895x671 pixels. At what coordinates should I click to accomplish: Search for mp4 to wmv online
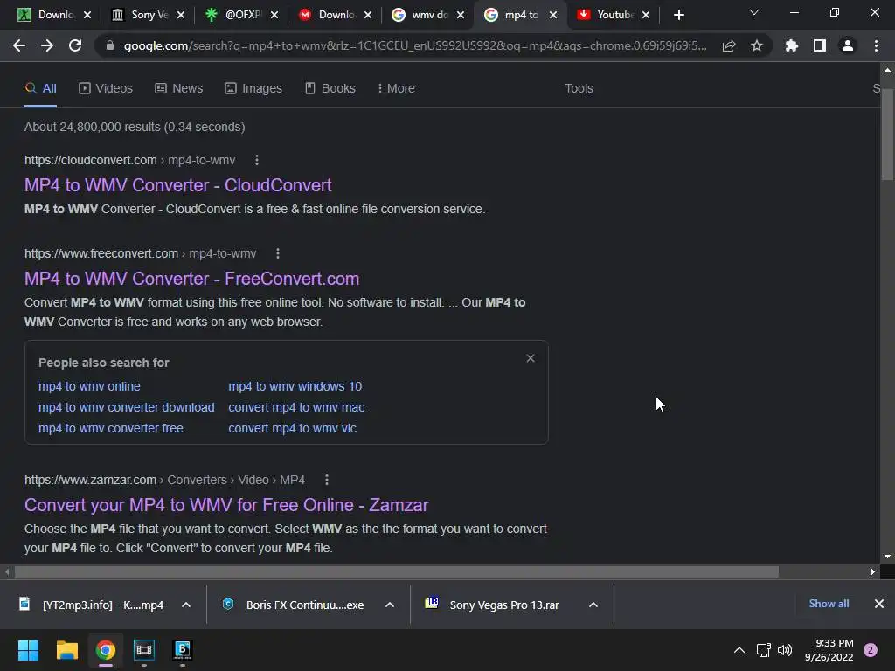coord(89,386)
